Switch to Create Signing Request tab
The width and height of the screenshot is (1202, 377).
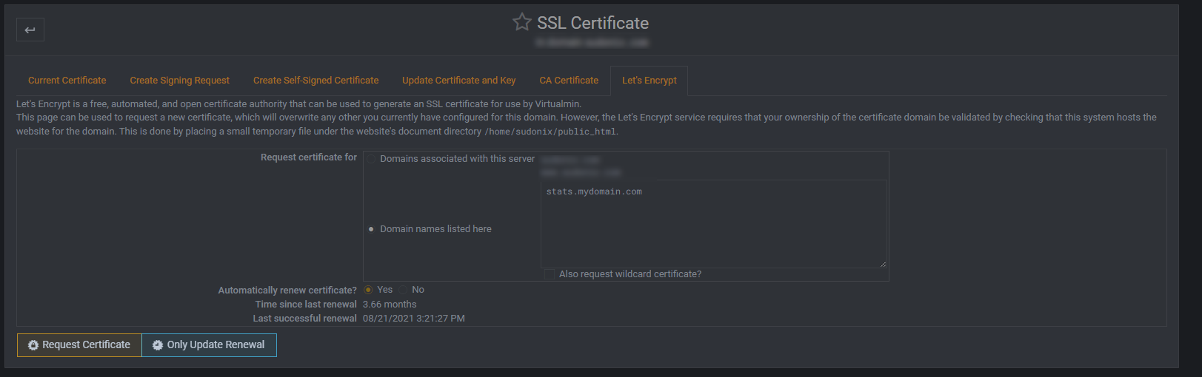[179, 81]
